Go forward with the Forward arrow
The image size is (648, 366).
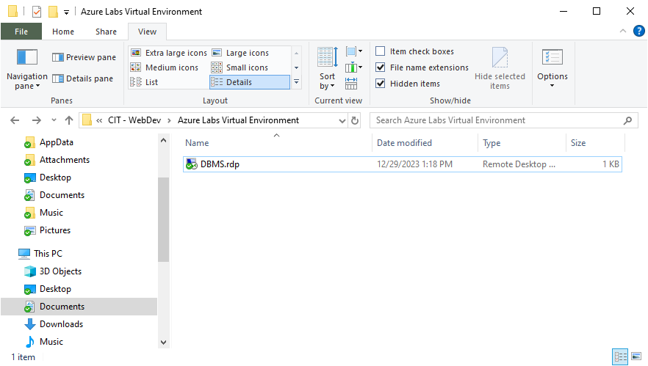pyautogui.click(x=37, y=120)
